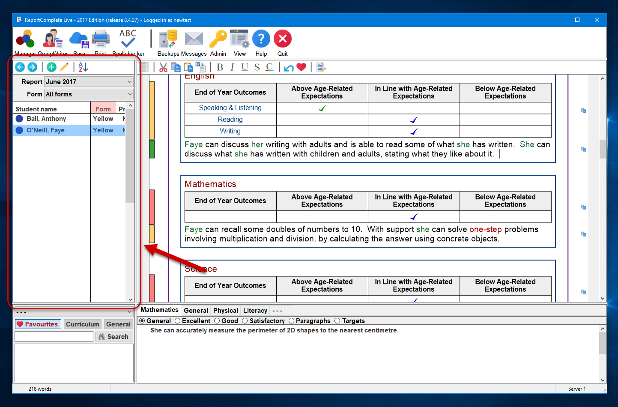Open the Spellchecker tool
This screenshot has width=618, height=407.
[x=128, y=39]
